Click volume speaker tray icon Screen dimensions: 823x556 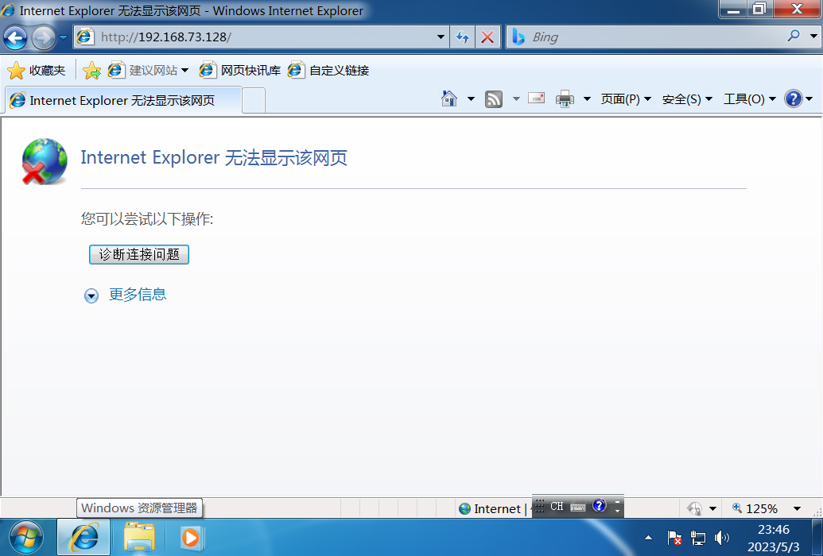[722, 538]
